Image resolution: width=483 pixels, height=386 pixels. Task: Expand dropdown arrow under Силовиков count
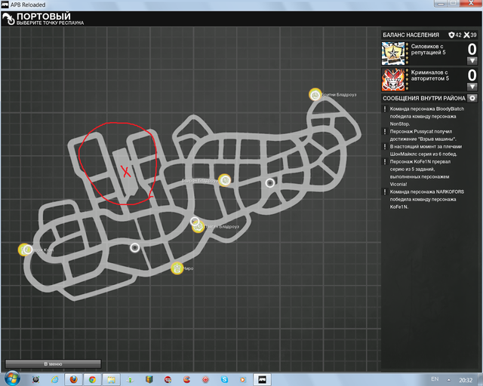click(x=472, y=60)
